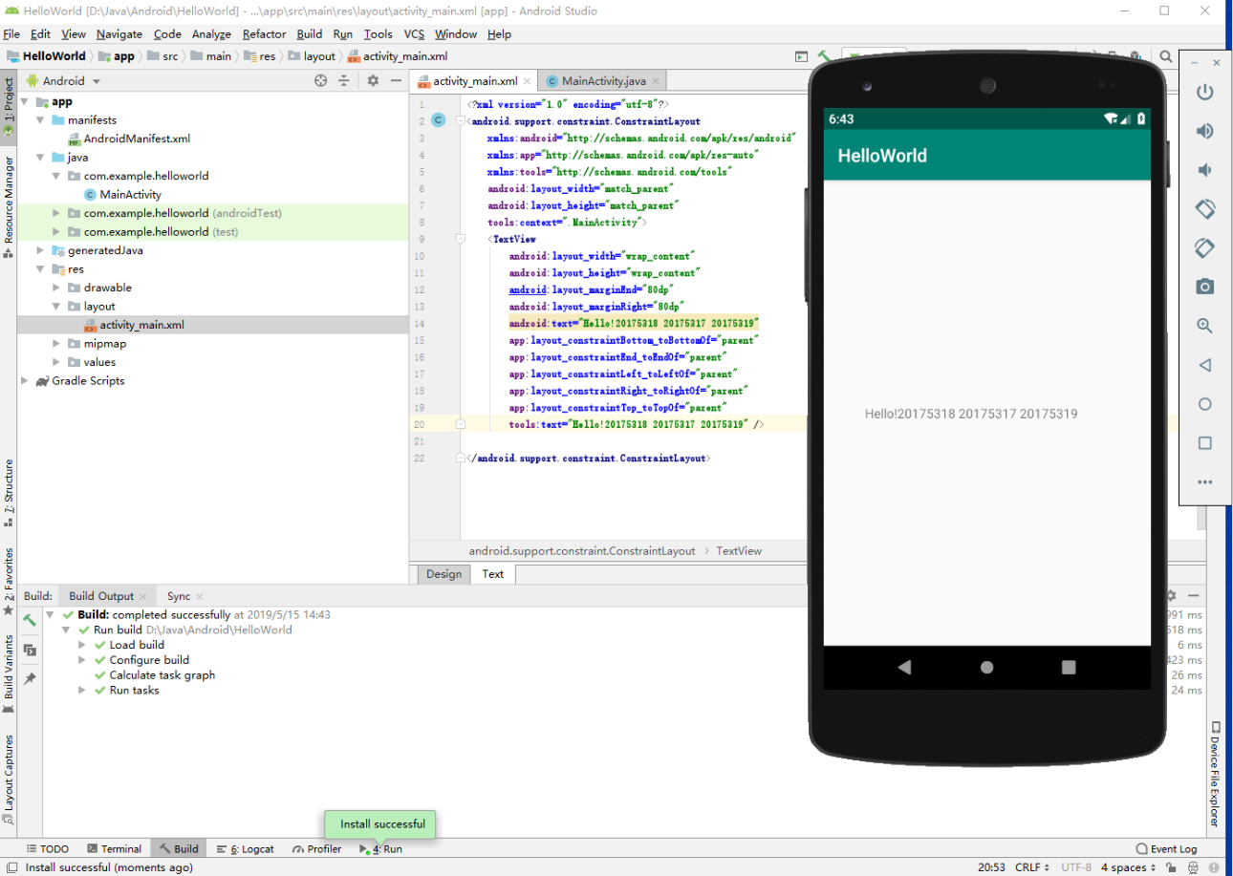This screenshot has height=876, width=1233.
Task: Open Build Variants side tab
Action: pyautogui.click(x=9, y=673)
